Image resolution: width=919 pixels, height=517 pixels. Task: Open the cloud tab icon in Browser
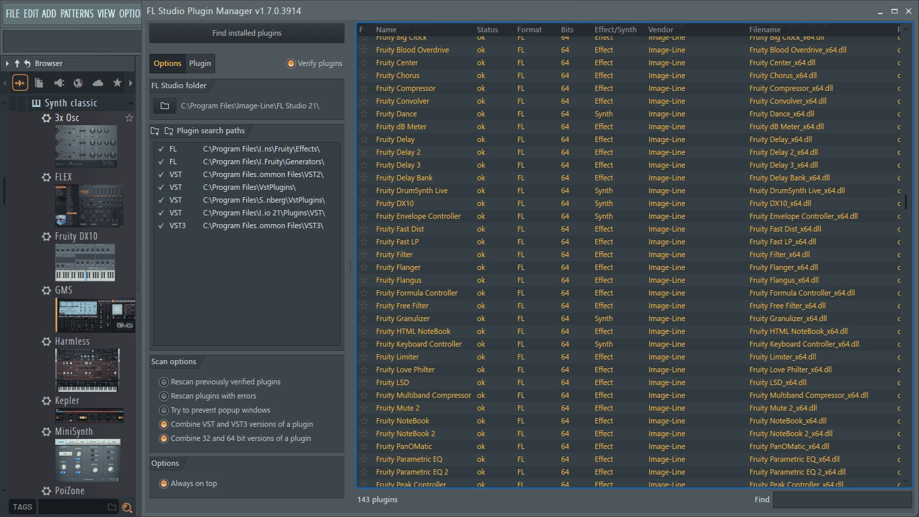click(x=98, y=83)
